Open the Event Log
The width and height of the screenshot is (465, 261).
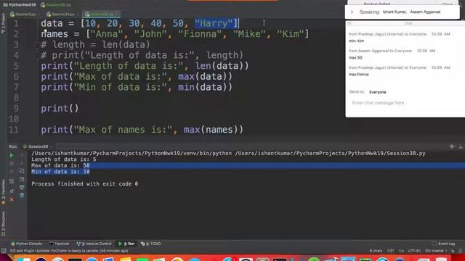444,244
